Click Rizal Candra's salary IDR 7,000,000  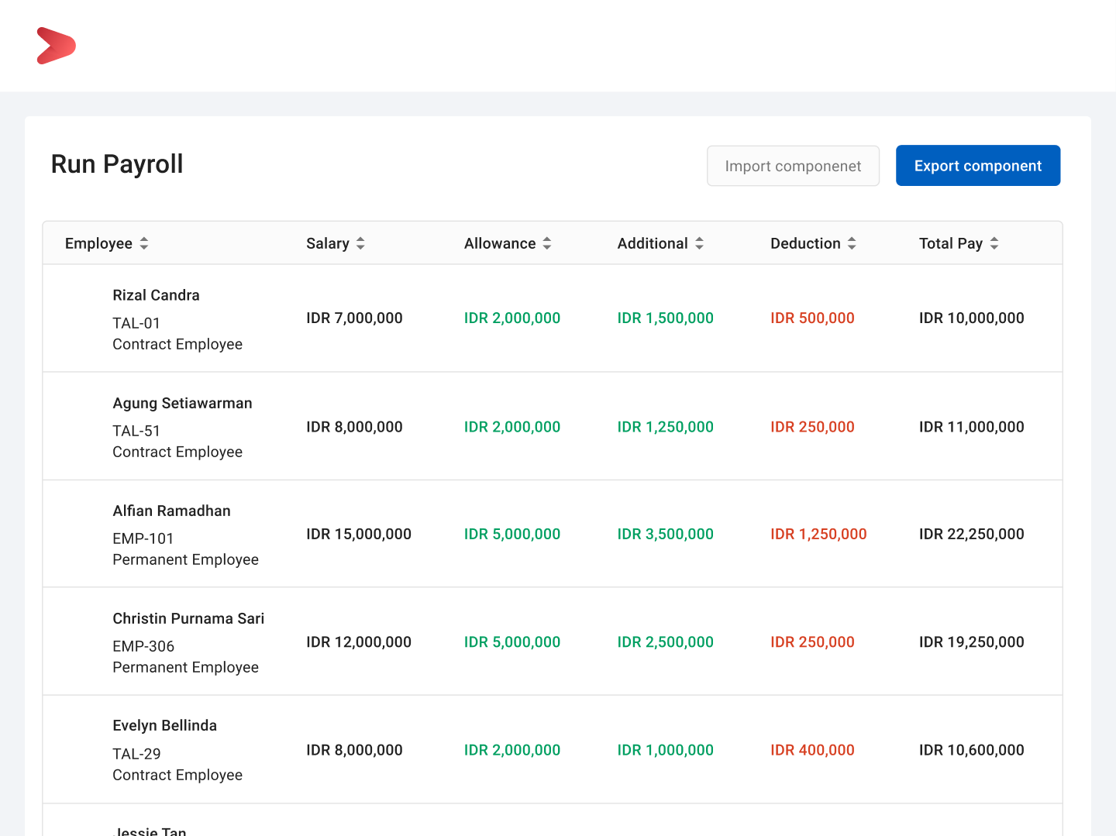354,318
